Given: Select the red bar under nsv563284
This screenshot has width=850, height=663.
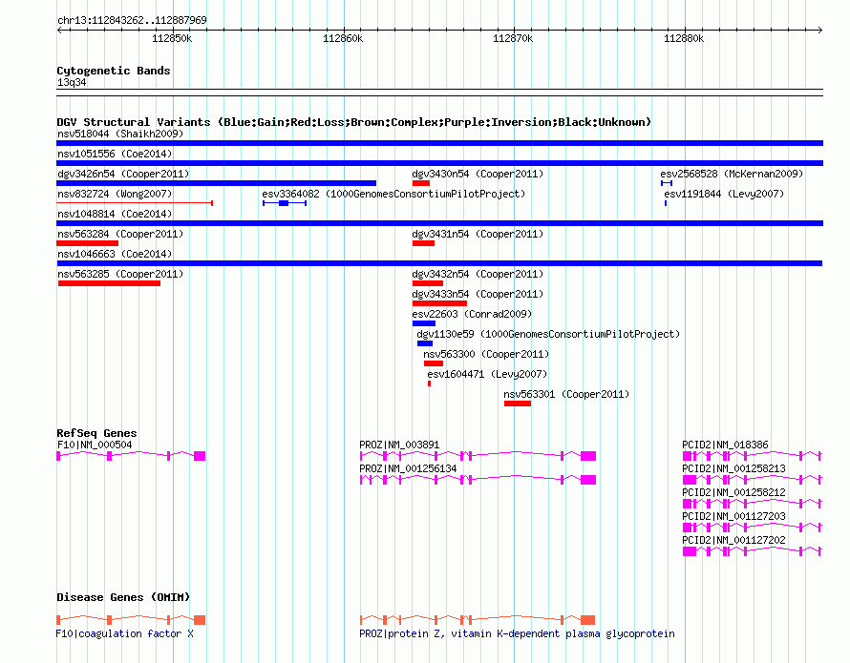Looking at the screenshot, I should pos(87,243).
